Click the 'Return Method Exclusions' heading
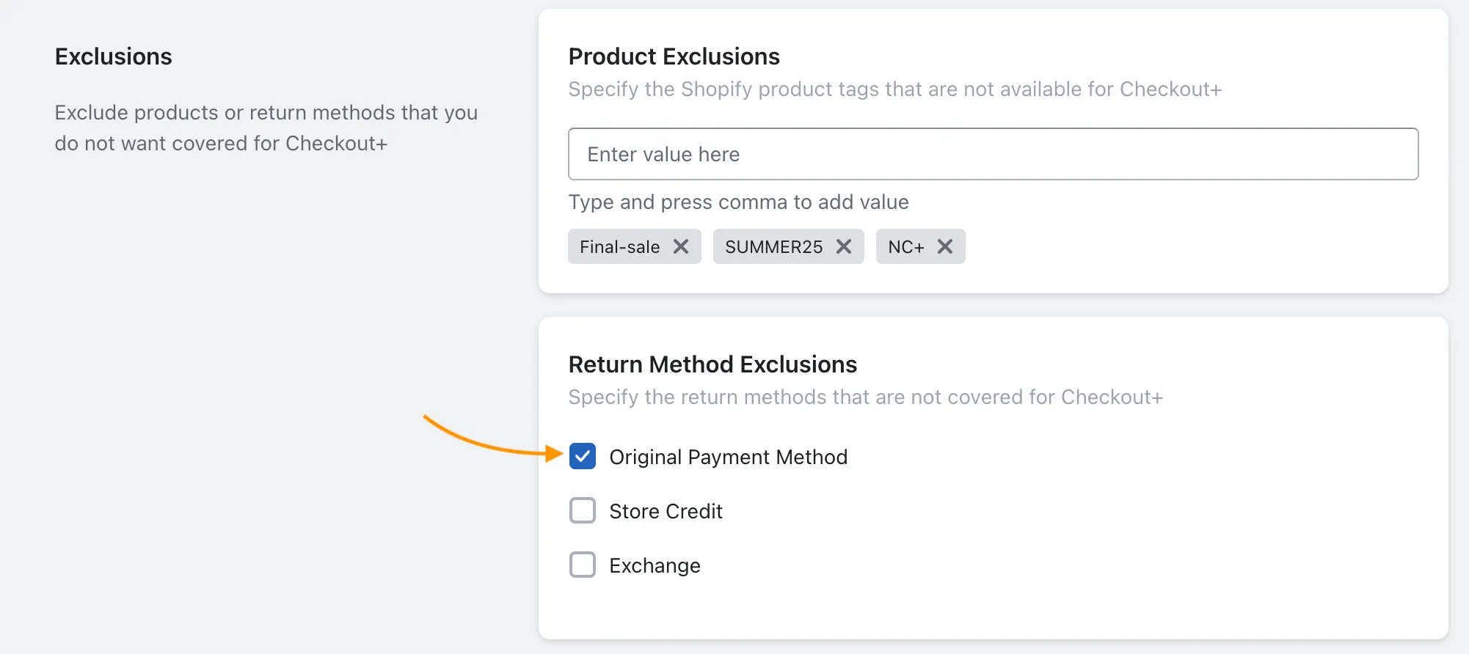Image resolution: width=1469 pixels, height=654 pixels. [712, 364]
